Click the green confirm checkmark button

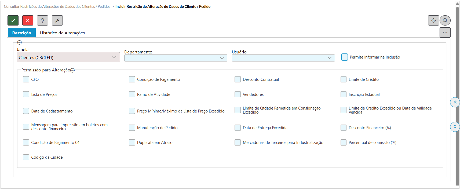click(x=13, y=20)
